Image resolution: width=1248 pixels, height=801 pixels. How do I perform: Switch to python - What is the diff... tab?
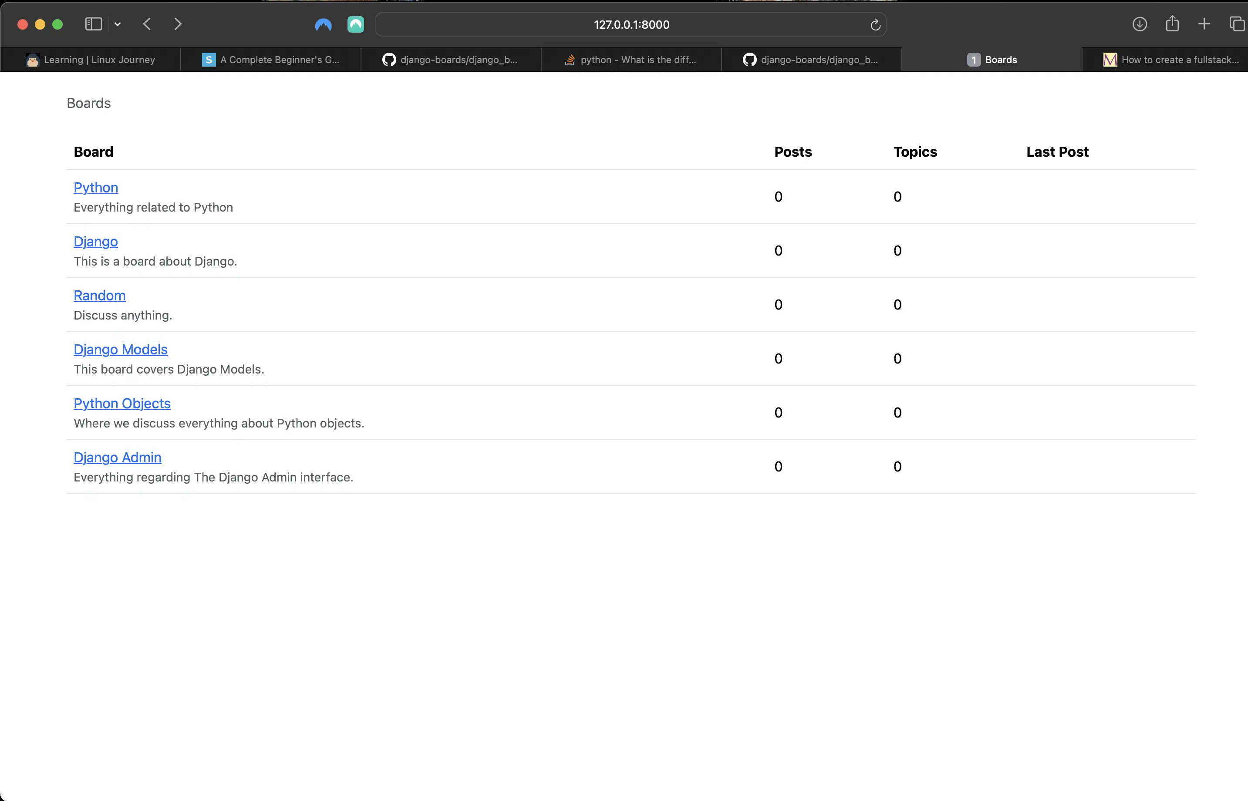pos(631,60)
